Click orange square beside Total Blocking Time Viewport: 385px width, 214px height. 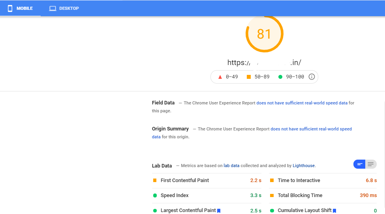[272, 195]
